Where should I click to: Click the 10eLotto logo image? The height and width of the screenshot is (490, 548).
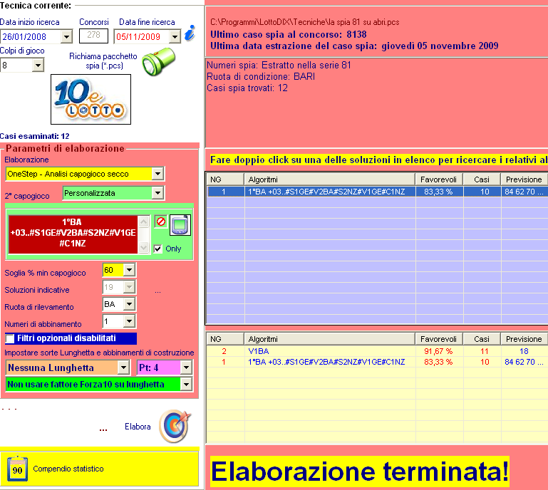[x=91, y=100]
